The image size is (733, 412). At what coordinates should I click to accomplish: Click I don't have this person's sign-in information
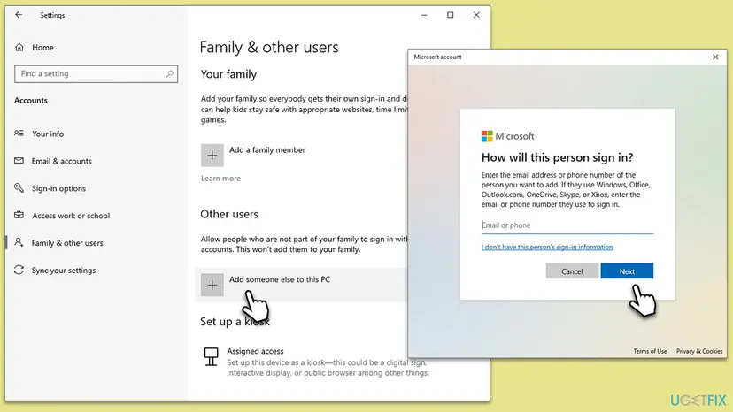(x=547, y=247)
